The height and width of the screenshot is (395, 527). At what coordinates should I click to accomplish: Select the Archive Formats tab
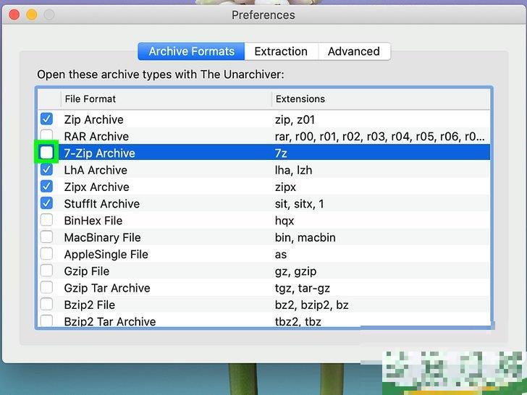pyautogui.click(x=191, y=51)
